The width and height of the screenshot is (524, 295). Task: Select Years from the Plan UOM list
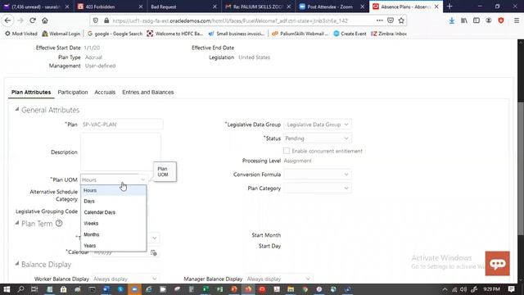point(113,246)
